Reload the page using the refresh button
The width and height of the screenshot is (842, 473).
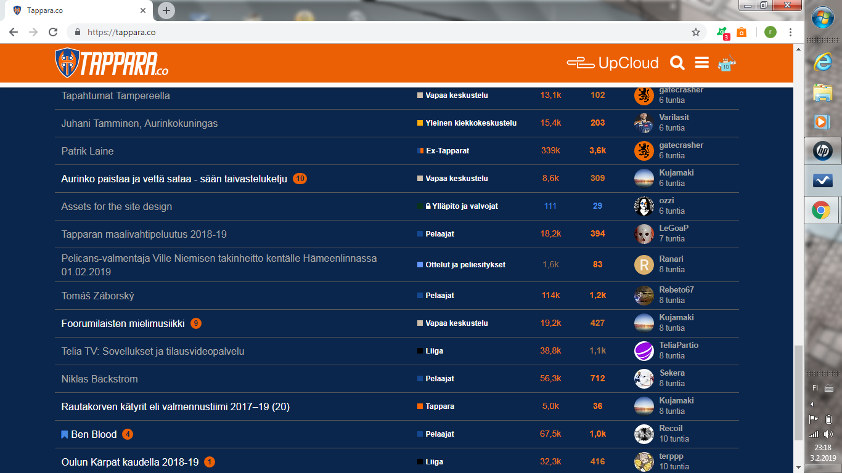(53, 32)
